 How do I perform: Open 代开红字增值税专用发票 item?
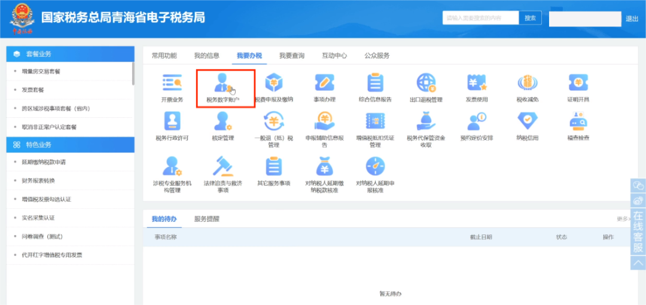[52, 255]
